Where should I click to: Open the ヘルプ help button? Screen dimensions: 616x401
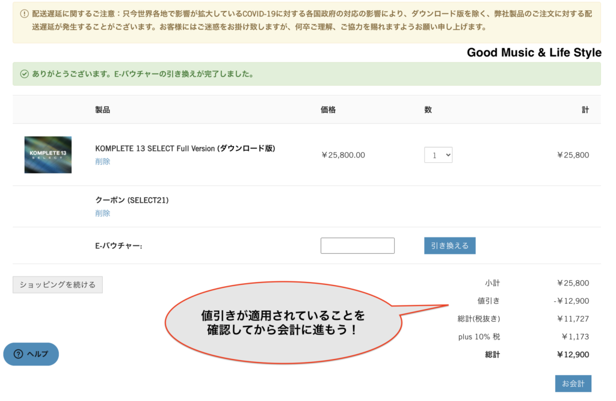point(31,354)
